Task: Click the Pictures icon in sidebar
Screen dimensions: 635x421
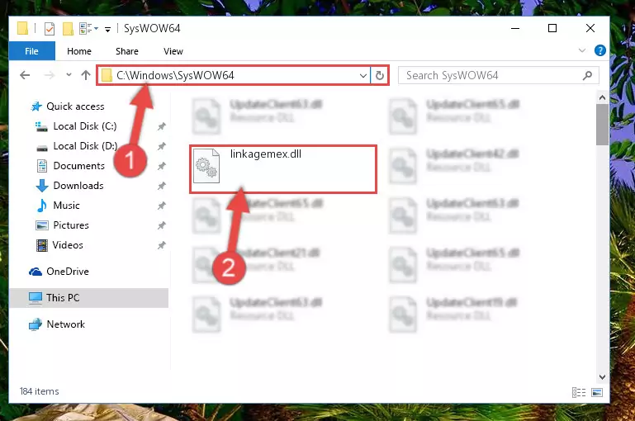Action: tap(42, 225)
